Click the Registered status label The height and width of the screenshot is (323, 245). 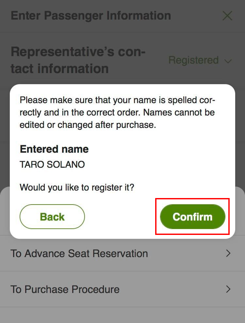tap(193, 60)
